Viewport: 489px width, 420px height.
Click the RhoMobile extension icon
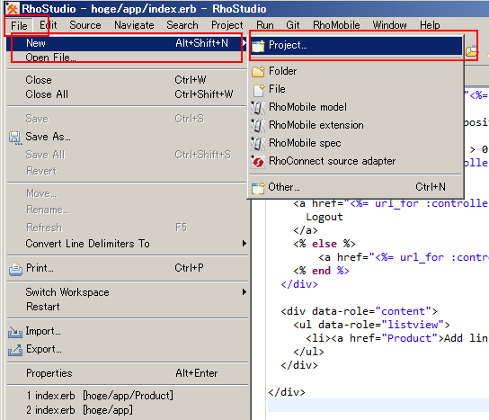click(258, 126)
